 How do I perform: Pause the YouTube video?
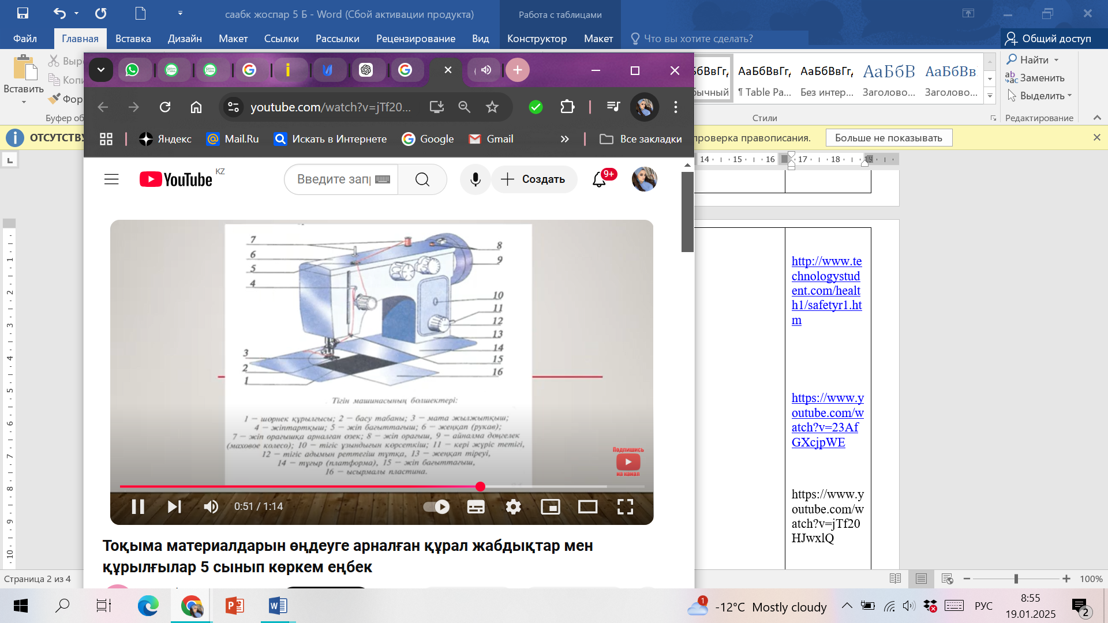(138, 506)
